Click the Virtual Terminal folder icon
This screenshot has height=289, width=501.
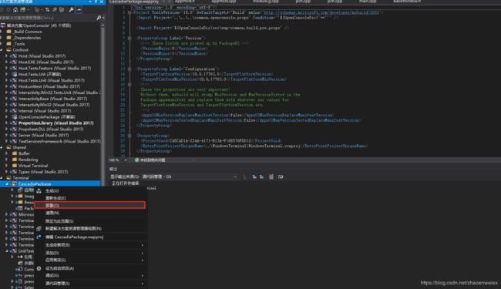[15, 166]
